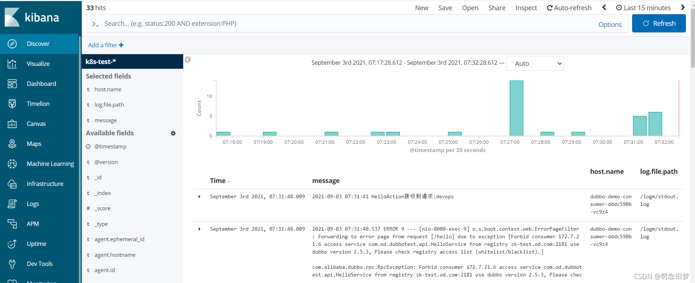Open Logs via its document icon
695x283 pixels.
pos(12,204)
